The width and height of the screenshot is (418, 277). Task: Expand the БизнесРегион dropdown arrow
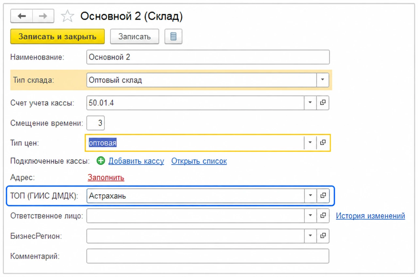pyautogui.click(x=310, y=236)
